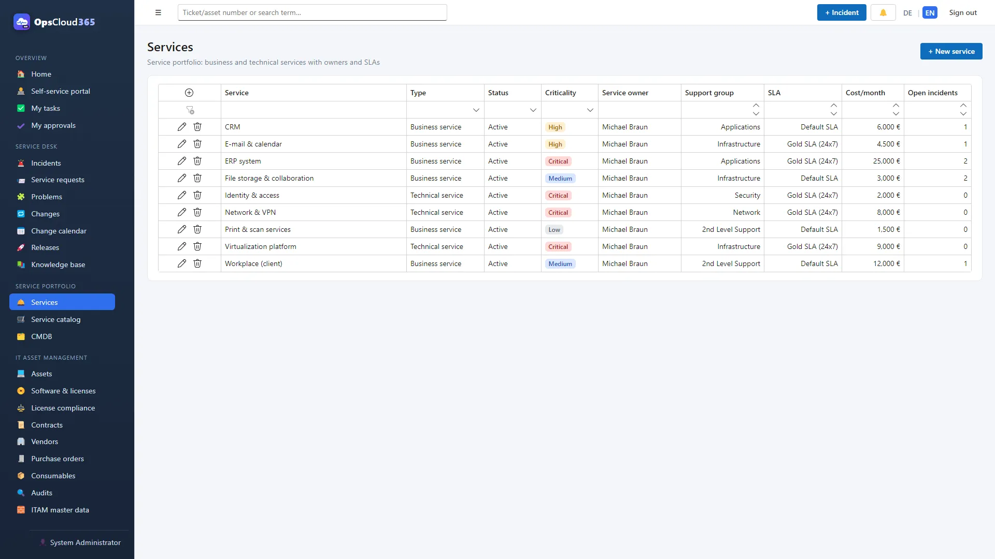
Task: Click the 25,000 € cost cell
Action: tap(873, 161)
